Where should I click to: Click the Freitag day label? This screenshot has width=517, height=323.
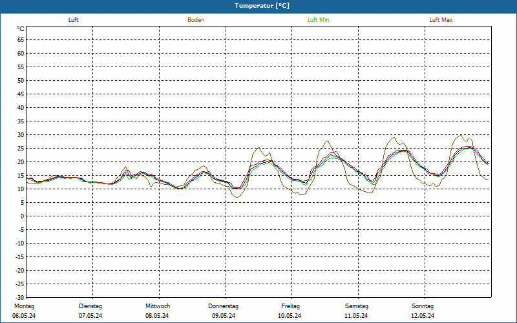(x=290, y=306)
